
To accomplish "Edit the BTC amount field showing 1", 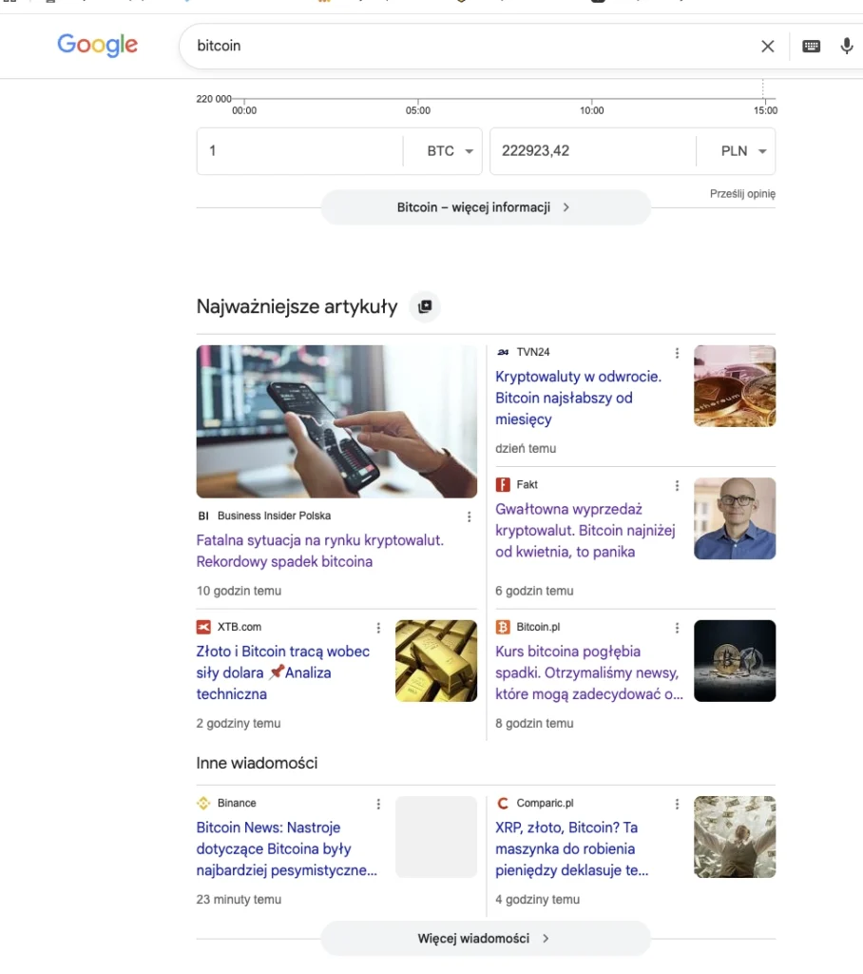I will (300, 151).
